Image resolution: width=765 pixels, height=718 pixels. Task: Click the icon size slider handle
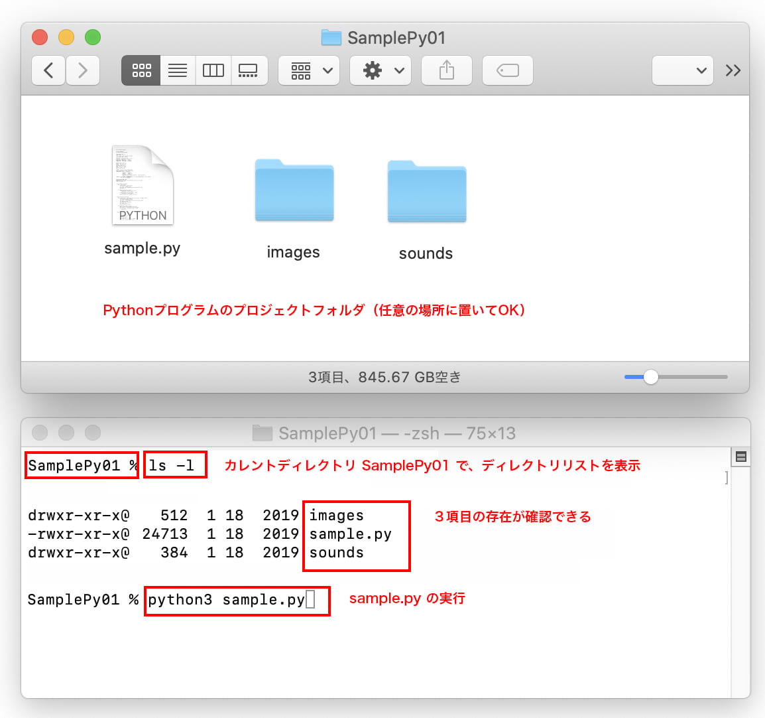click(x=651, y=377)
